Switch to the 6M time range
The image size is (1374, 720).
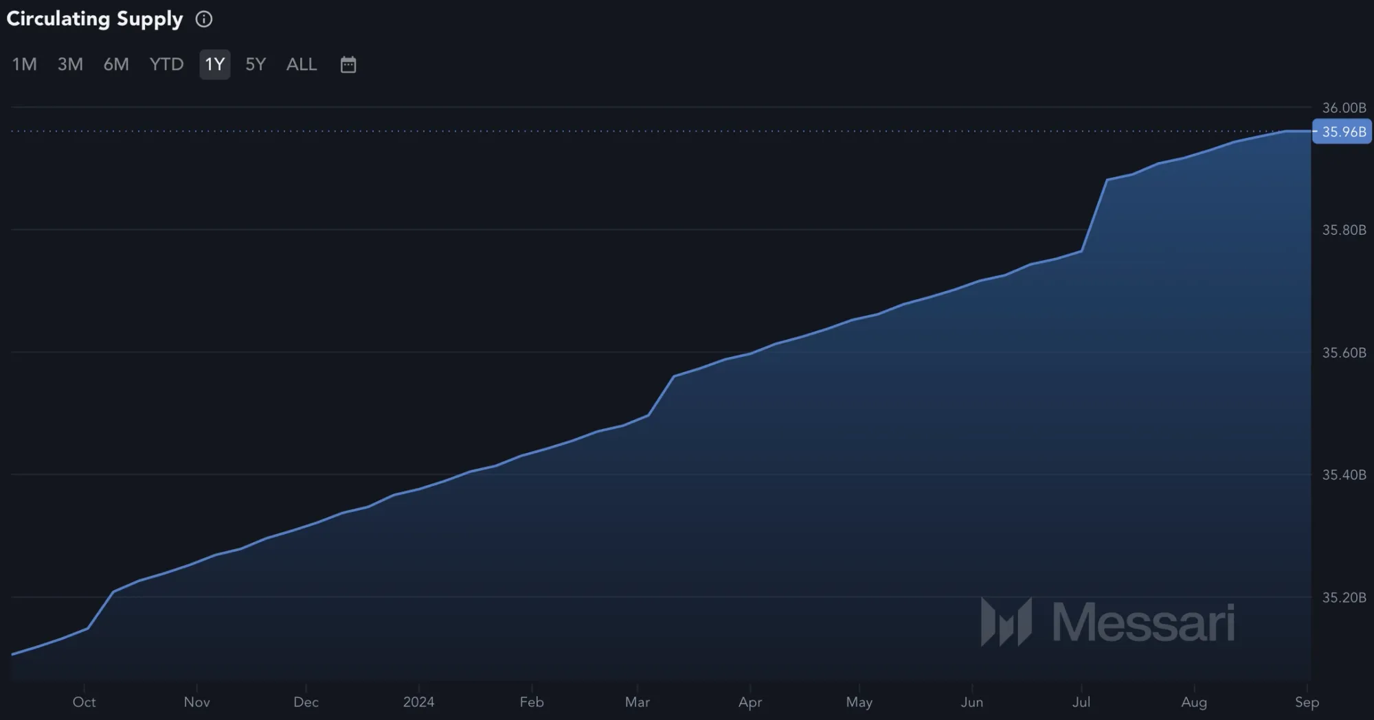click(116, 65)
